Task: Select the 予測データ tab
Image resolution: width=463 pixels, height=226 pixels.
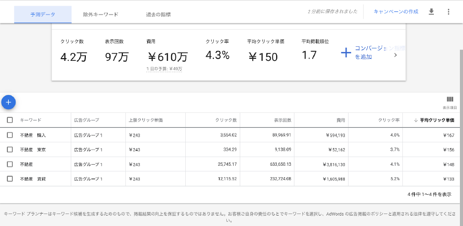Action: coord(43,15)
